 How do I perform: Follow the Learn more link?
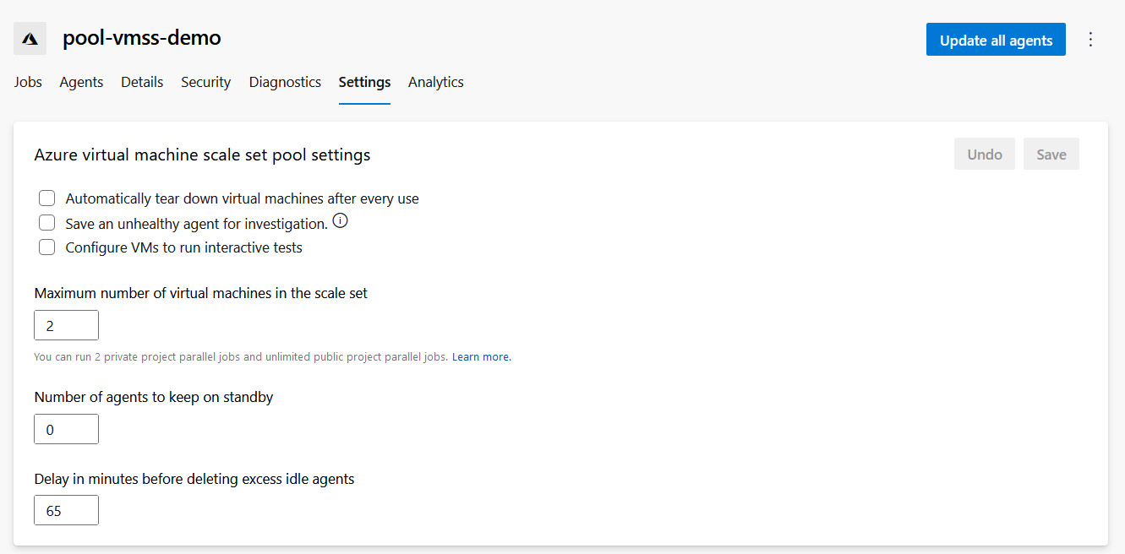(x=482, y=357)
